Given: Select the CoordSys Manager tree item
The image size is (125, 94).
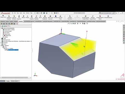Looking at the screenshot, I should tap(7, 31).
